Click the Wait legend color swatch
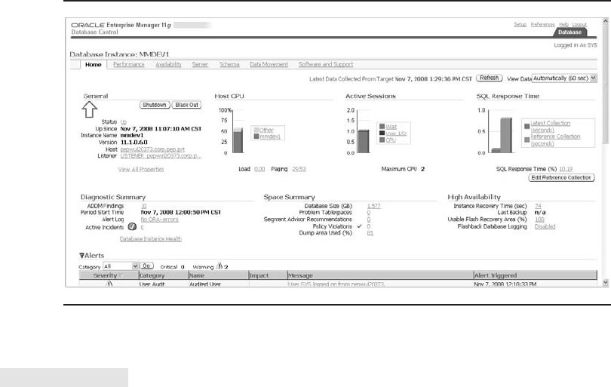 382,126
